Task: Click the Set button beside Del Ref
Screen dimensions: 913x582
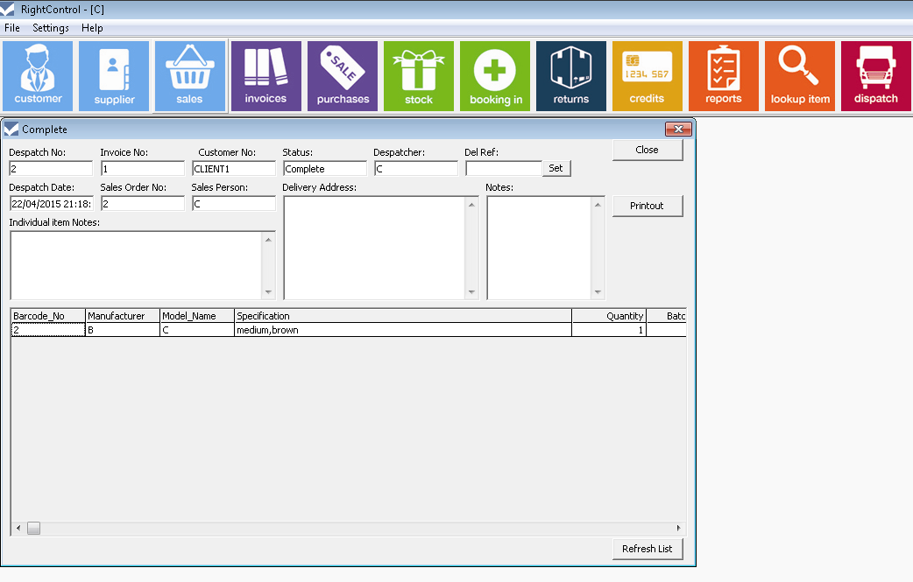Action: point(556,168)
